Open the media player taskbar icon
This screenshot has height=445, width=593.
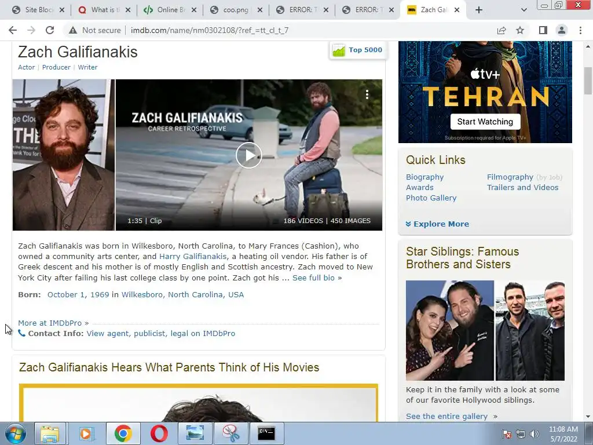coord(87,433)
